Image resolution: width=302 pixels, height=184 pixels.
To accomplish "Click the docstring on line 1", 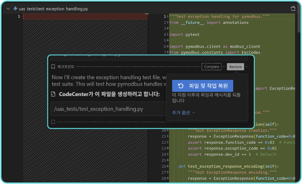I will [x=219, y=17].
